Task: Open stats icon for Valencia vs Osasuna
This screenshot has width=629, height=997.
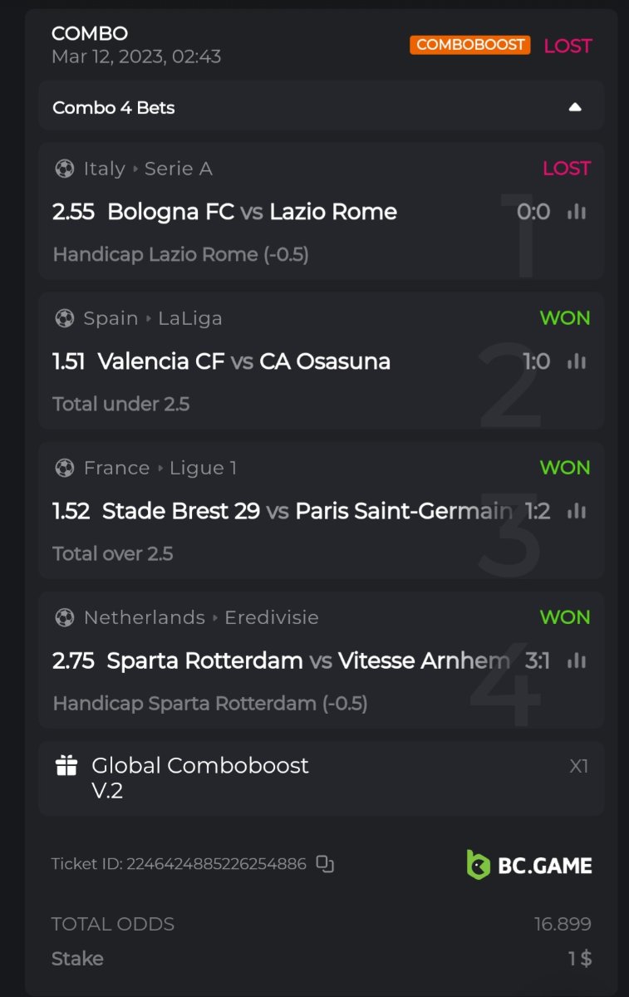Action: click(x=576, y=361)
